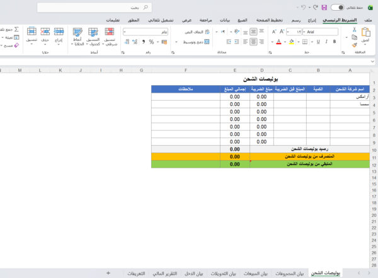Open the font settings dialog launcher

click(270, 52)
